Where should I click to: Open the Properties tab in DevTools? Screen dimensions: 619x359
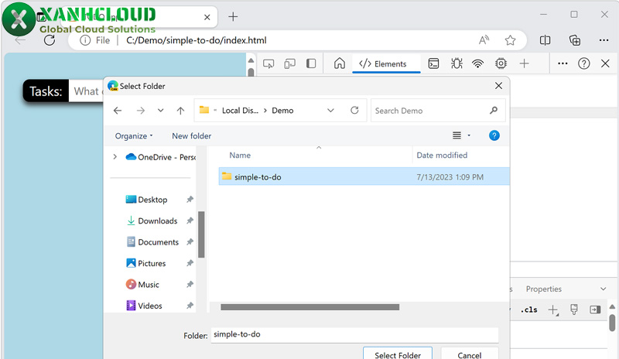[544, 289]
